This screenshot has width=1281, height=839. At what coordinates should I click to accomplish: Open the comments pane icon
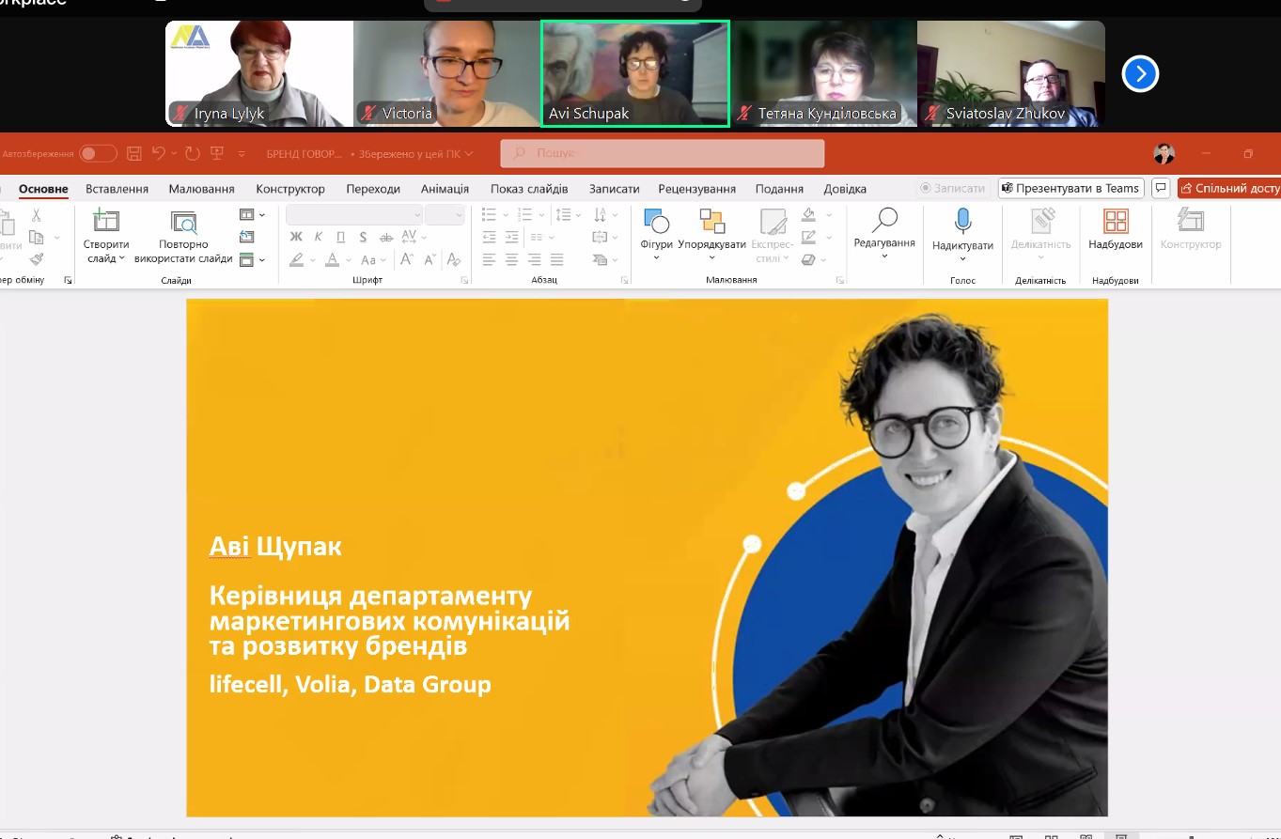[x=1161, y=188]
